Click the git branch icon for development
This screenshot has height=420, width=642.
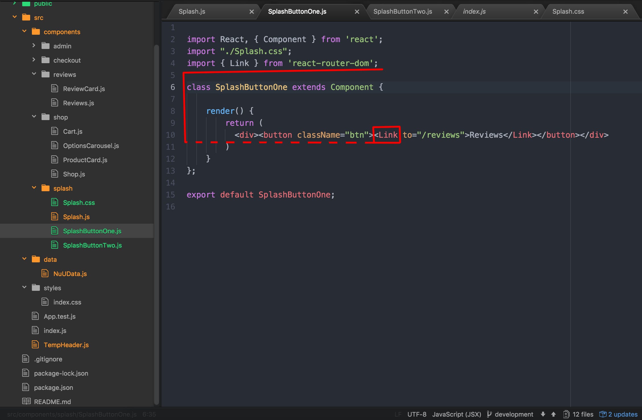489,414
